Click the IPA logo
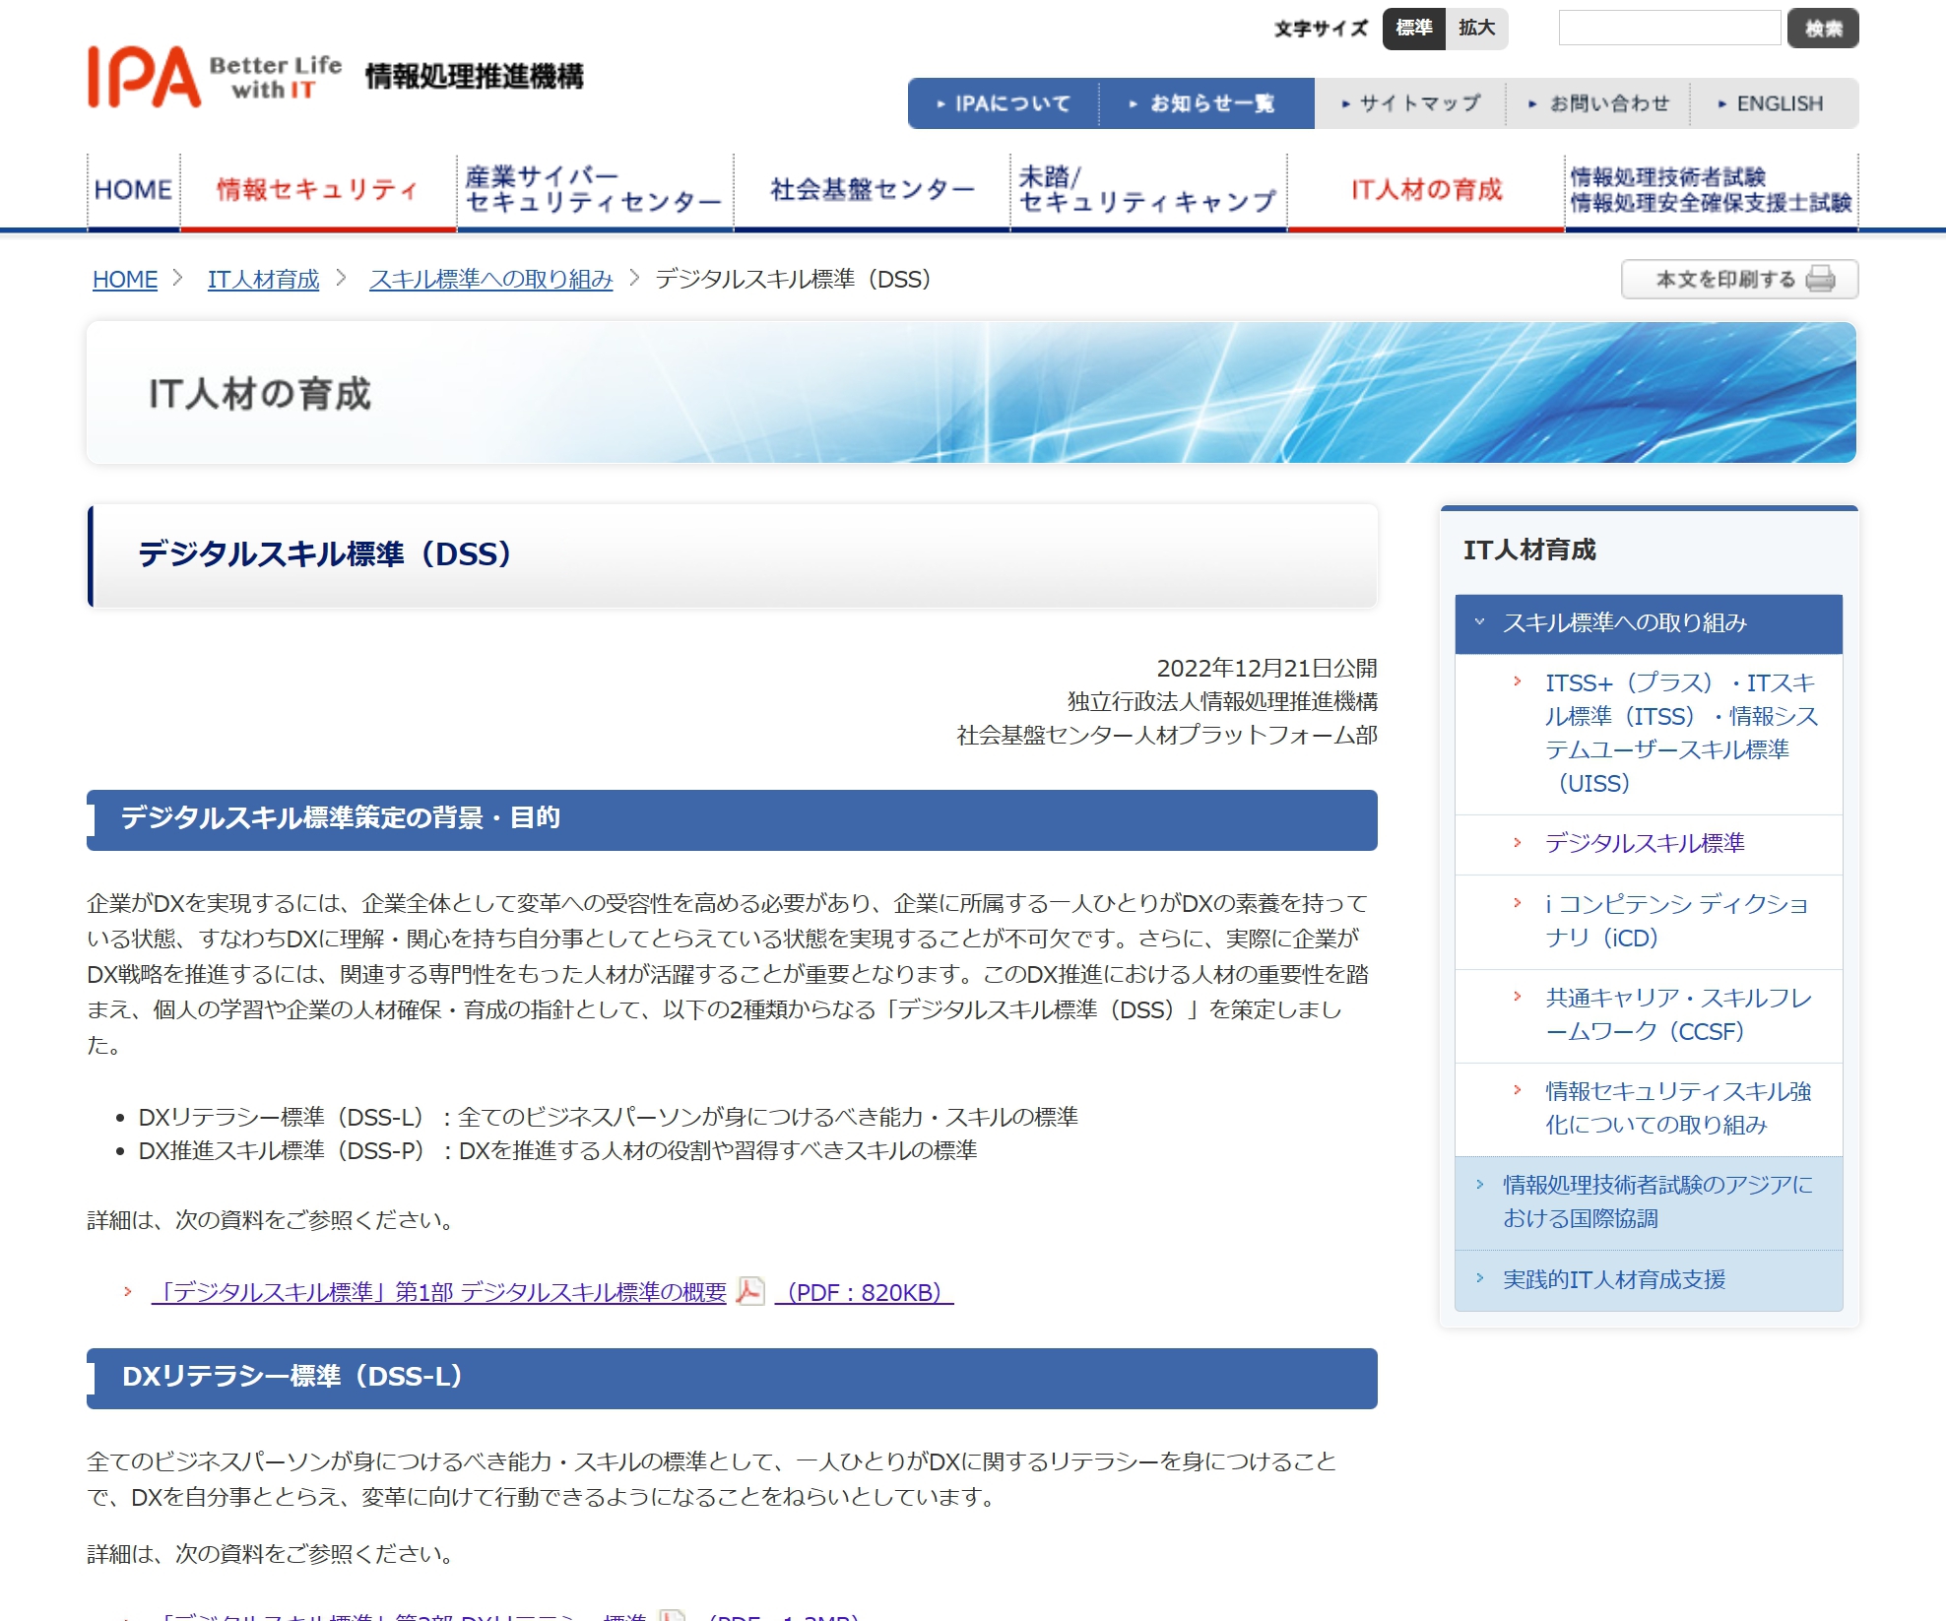This screenshot has width=1946, height=1621. (x=144, y=78)
